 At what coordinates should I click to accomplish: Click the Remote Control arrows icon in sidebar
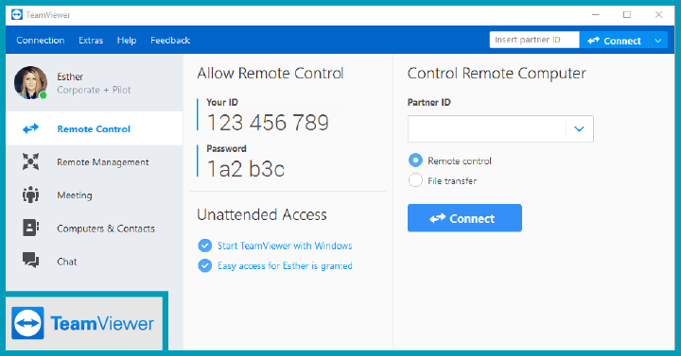(x=30, y=128)
